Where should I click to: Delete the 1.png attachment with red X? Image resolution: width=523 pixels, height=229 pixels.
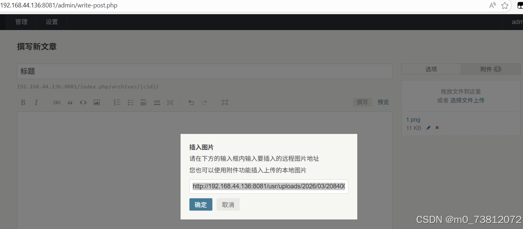click(437, 128)
